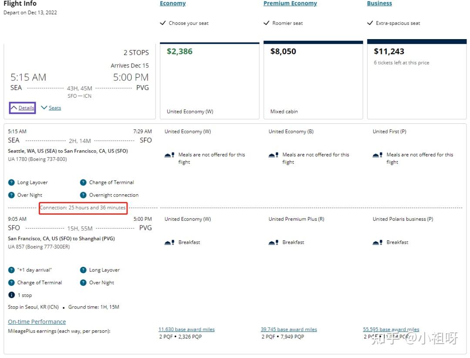Viewport: 470px width, 358px height.
Task: Click the Overnight connection question mark icon
Action: click(83, 195)
